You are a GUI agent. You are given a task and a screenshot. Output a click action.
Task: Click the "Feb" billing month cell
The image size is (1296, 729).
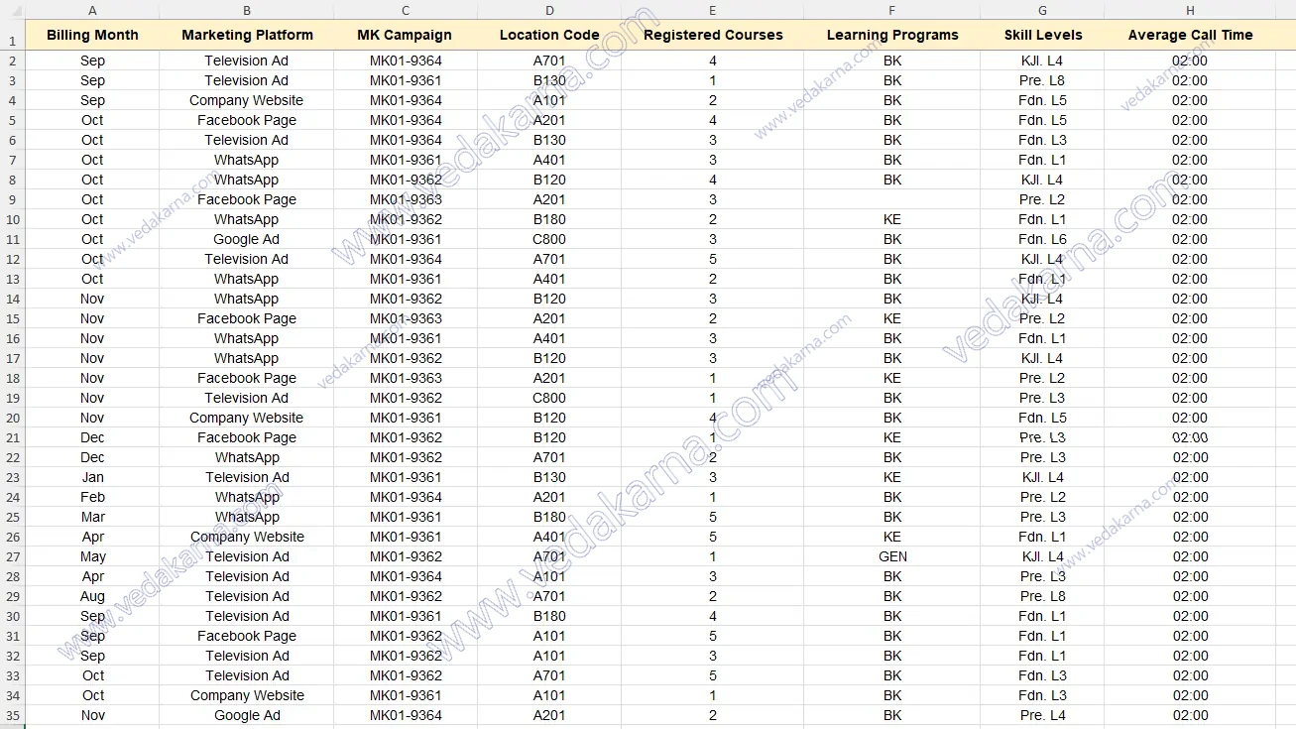92,497
